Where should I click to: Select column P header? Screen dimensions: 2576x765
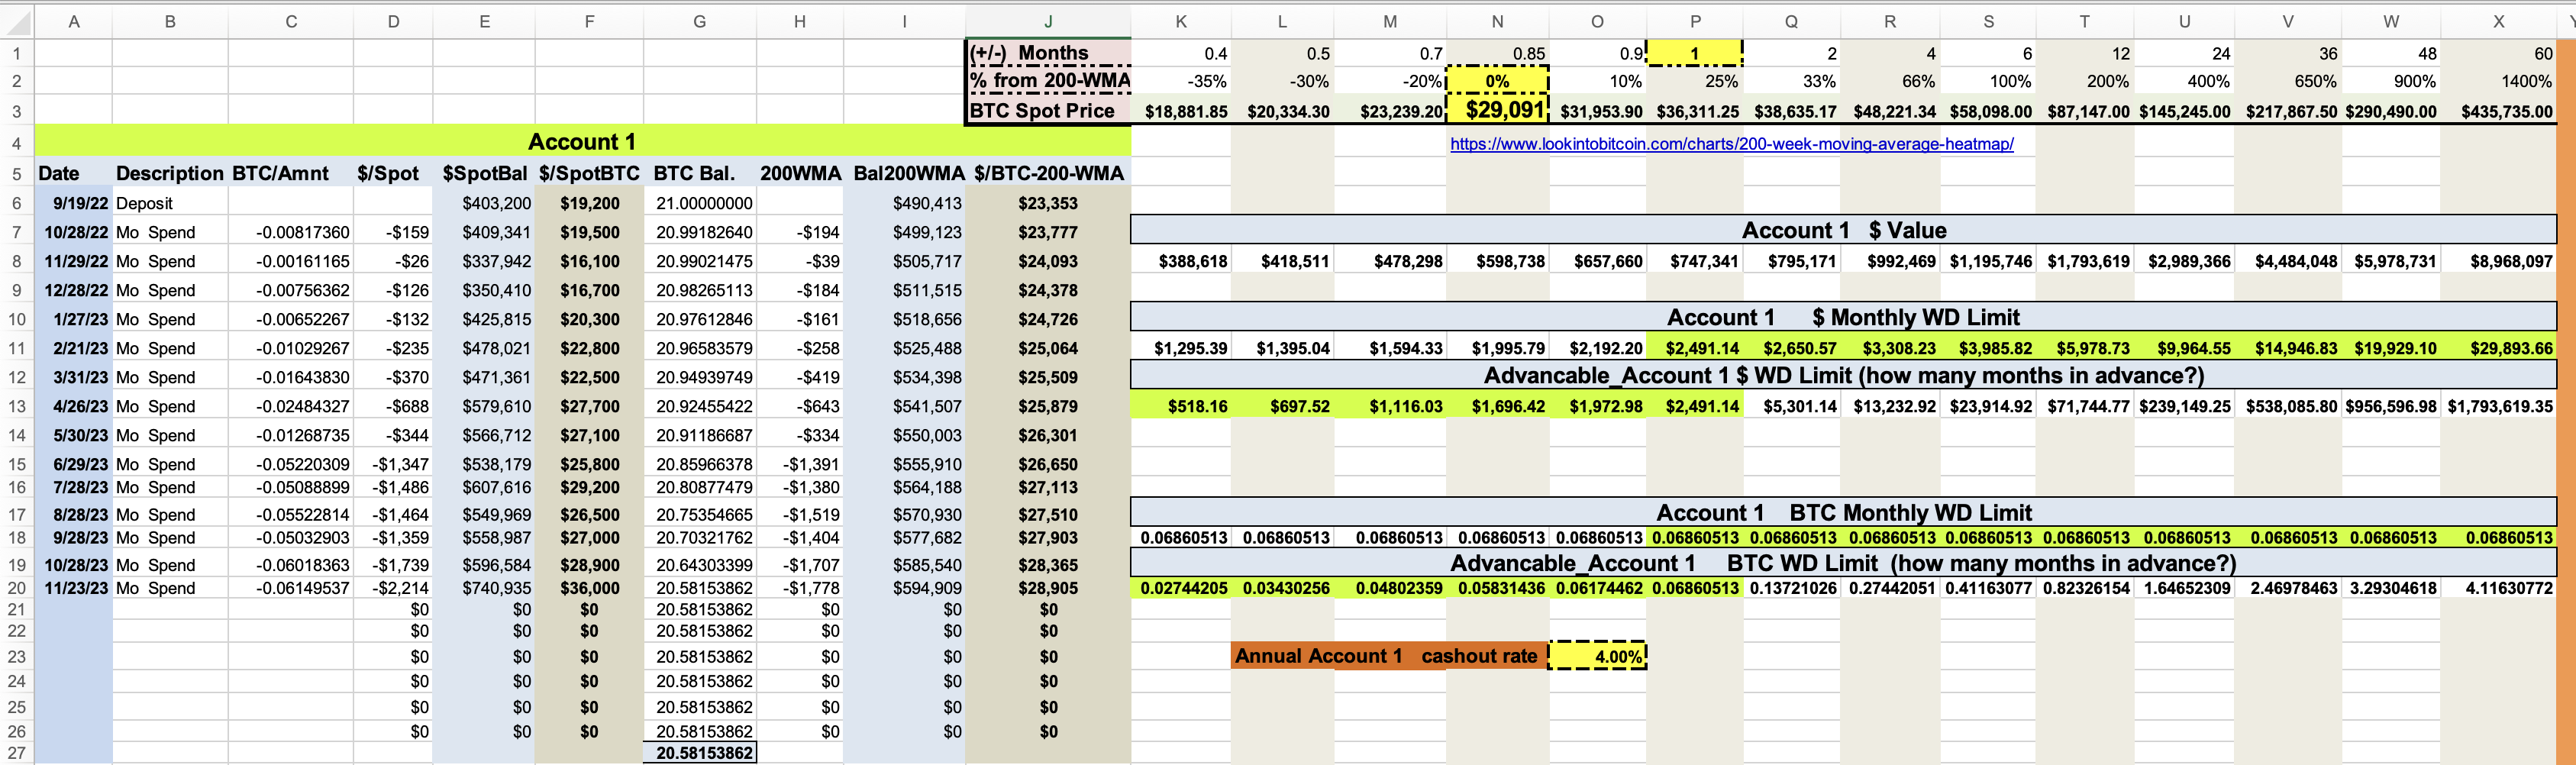pos(1695,21)
